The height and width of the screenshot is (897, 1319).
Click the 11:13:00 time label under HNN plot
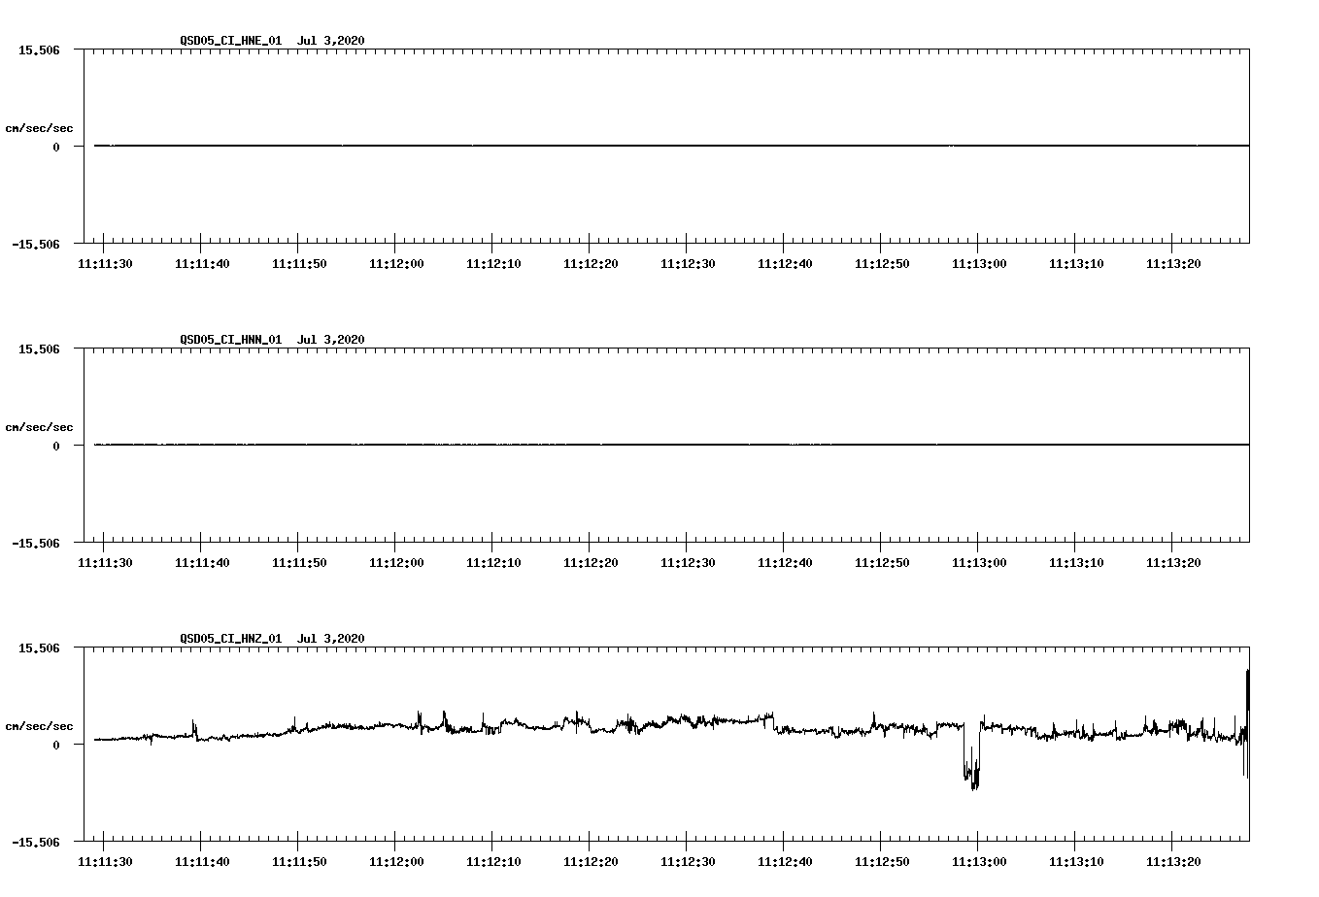coord(979,562)
